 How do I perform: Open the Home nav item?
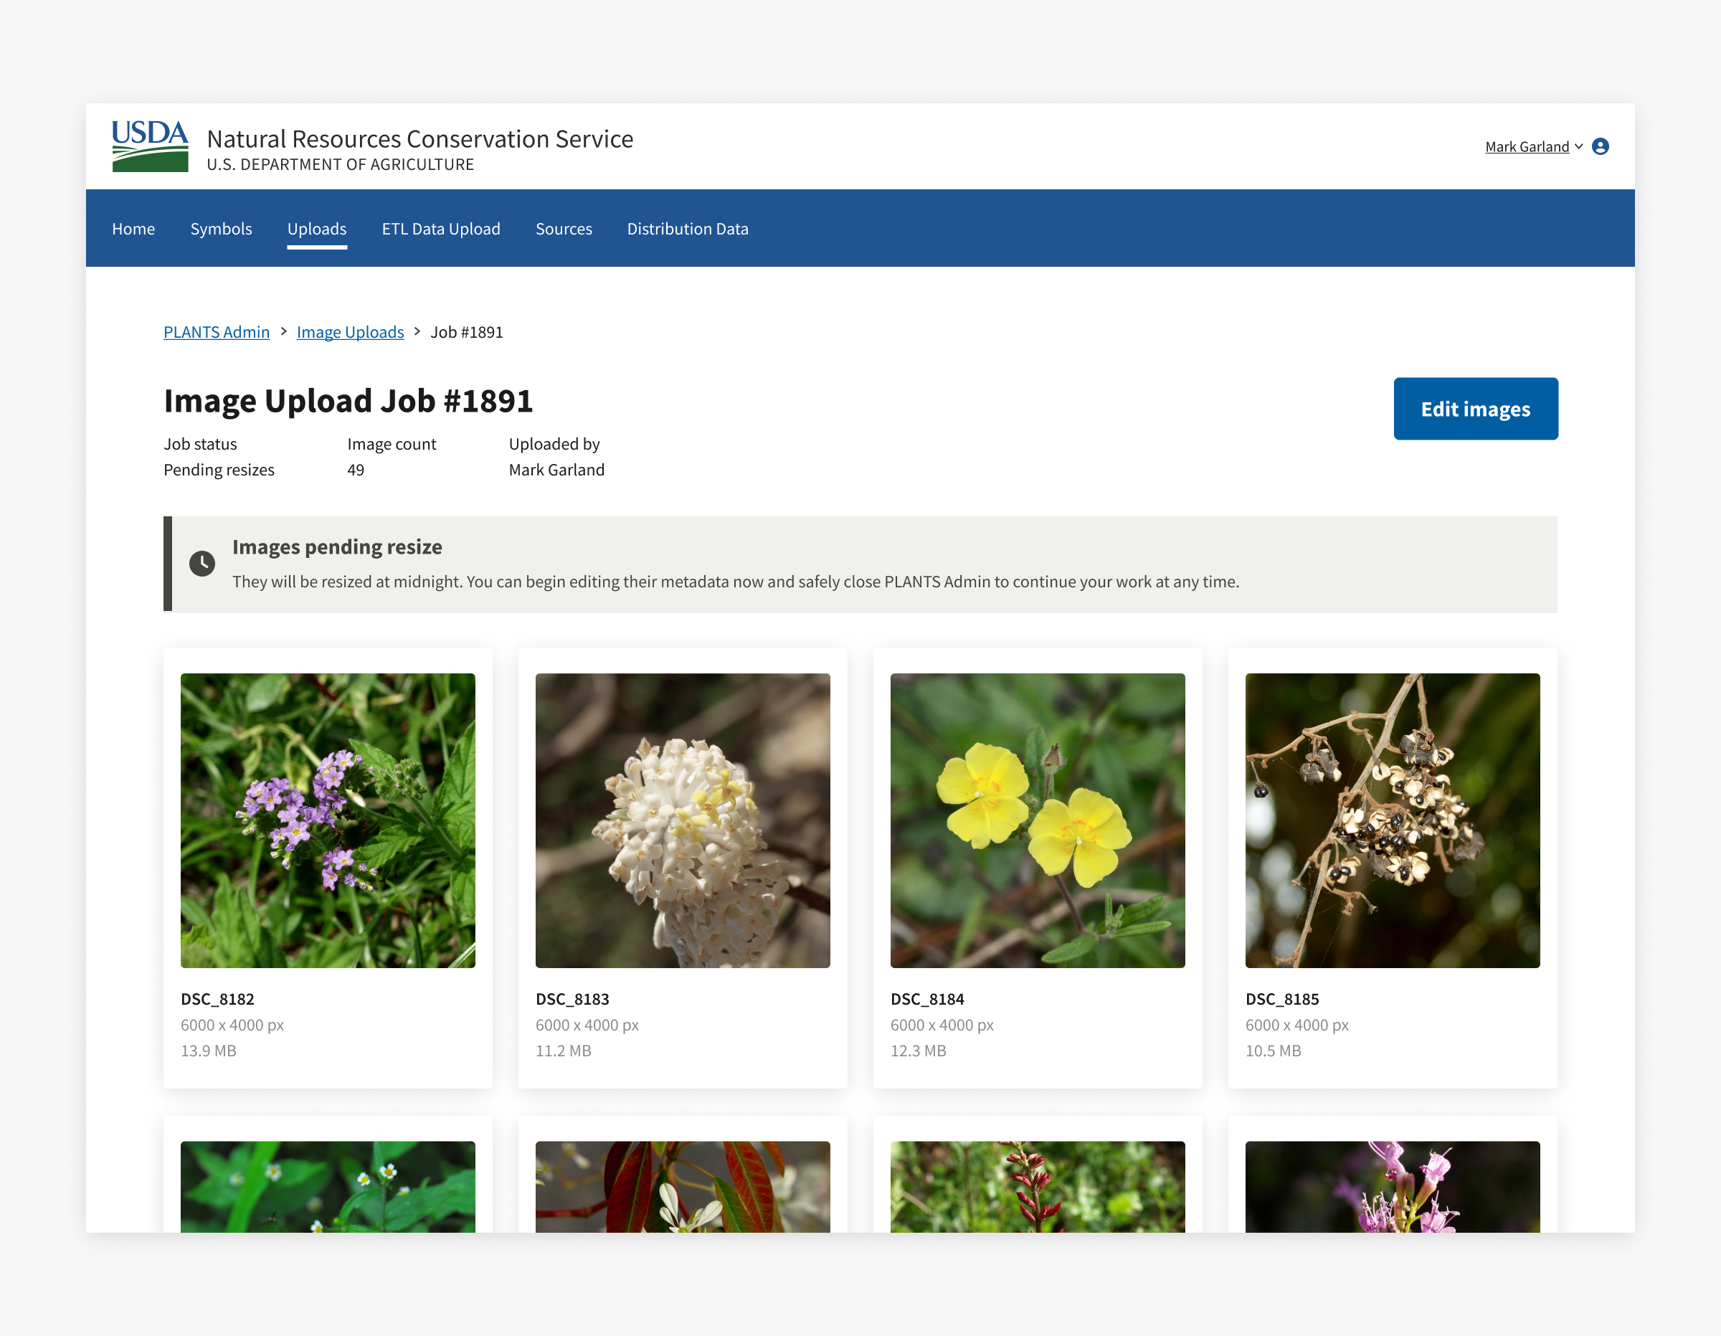pyautogui.click(x=133, y=229)
